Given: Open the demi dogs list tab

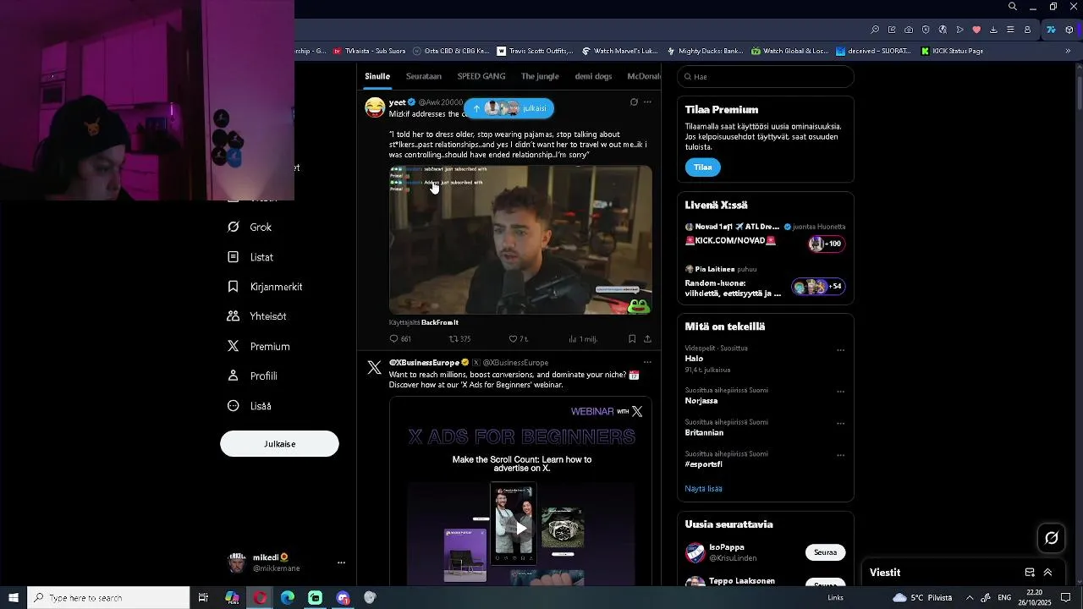Looking at the screenshot, I should tap(593, 76).
